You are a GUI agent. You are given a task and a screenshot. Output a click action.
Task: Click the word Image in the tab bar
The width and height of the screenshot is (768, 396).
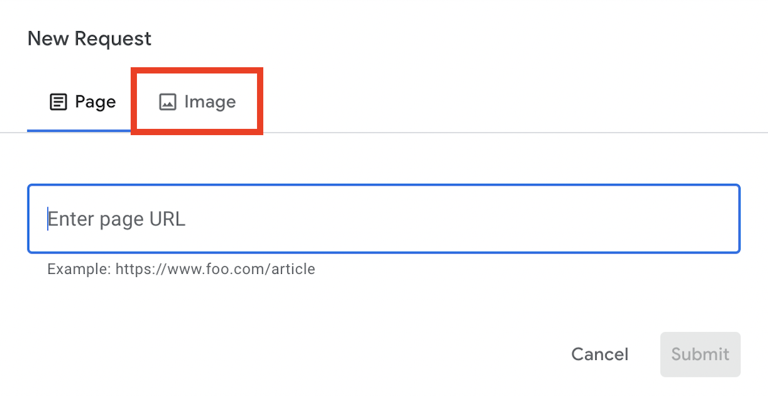click(210, 101)
